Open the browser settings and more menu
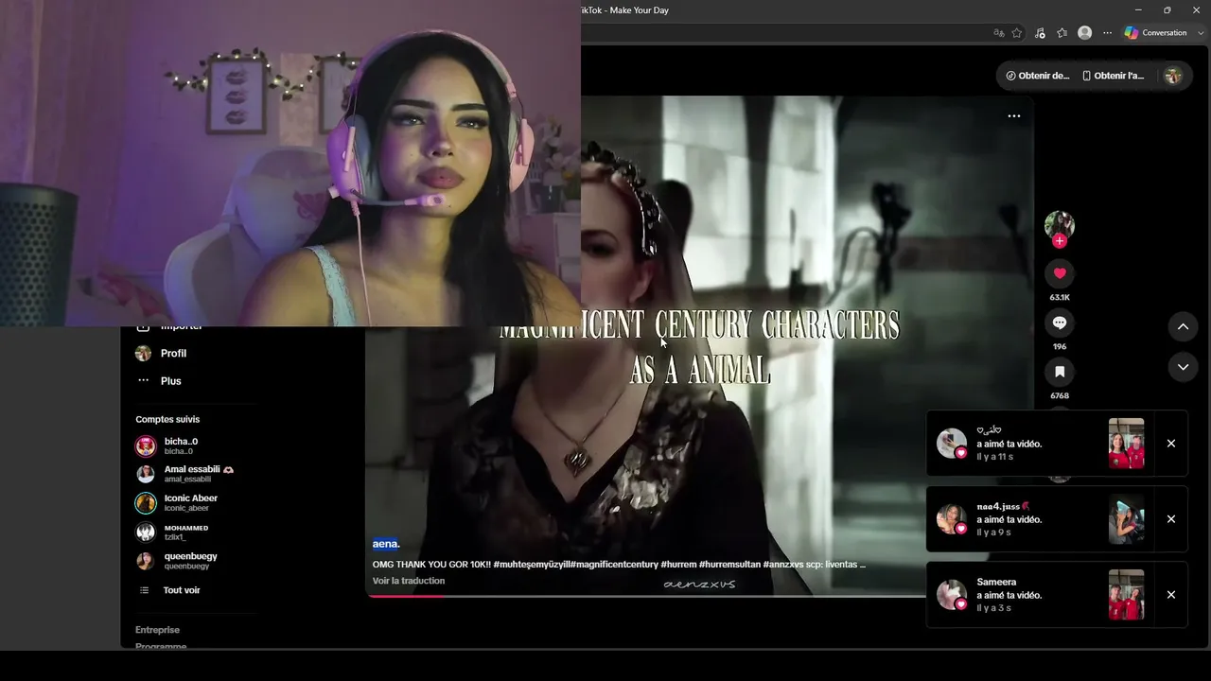This screenshot has width=1211, height=681. pyautogui.click(x=1108, y=33)
